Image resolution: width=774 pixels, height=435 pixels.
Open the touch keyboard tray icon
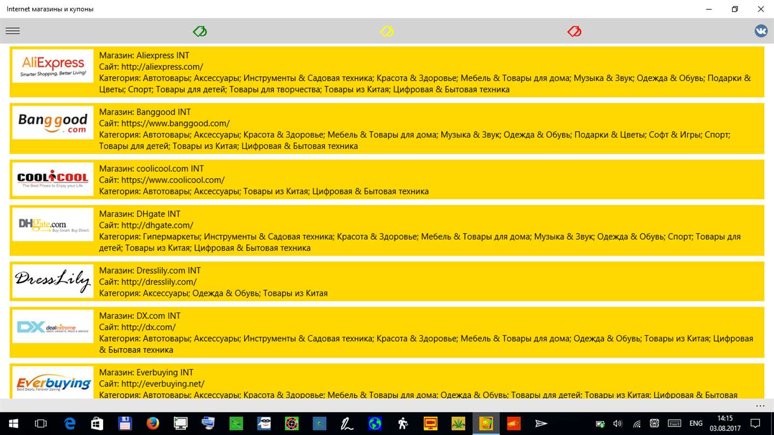tap(674, 423)
